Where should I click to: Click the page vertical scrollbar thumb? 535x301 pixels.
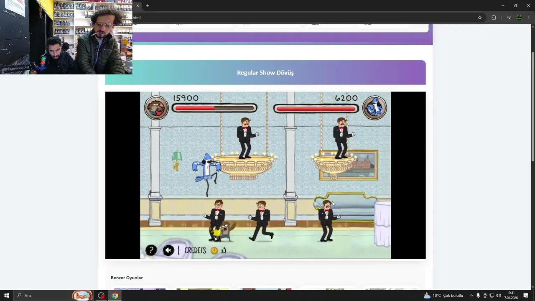[x=532, y=107]
